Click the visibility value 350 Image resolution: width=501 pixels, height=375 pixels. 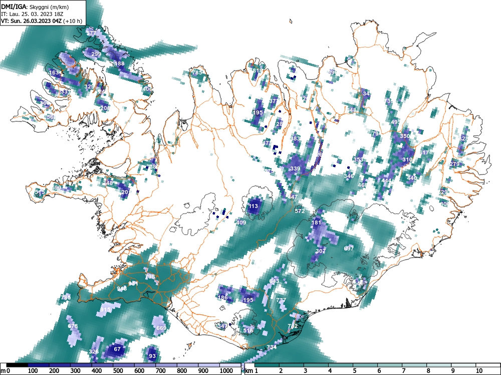click(405, 136)
